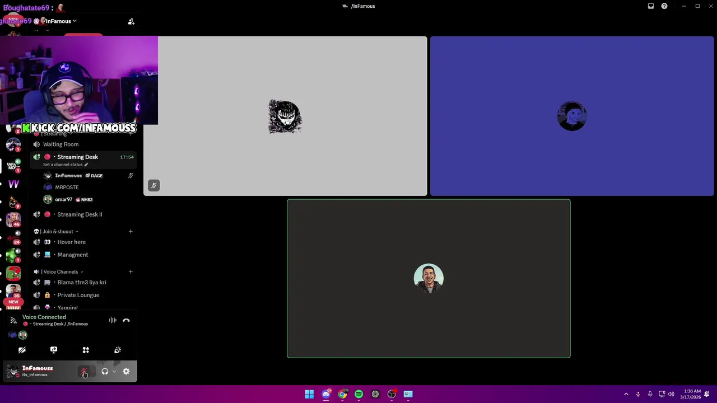Open the RAGE tag beside InFamouss
The image size is (717, 403).
point(94,176)
